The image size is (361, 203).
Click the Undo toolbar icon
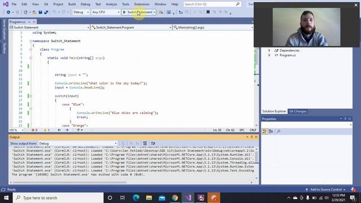tap(54, 12)
